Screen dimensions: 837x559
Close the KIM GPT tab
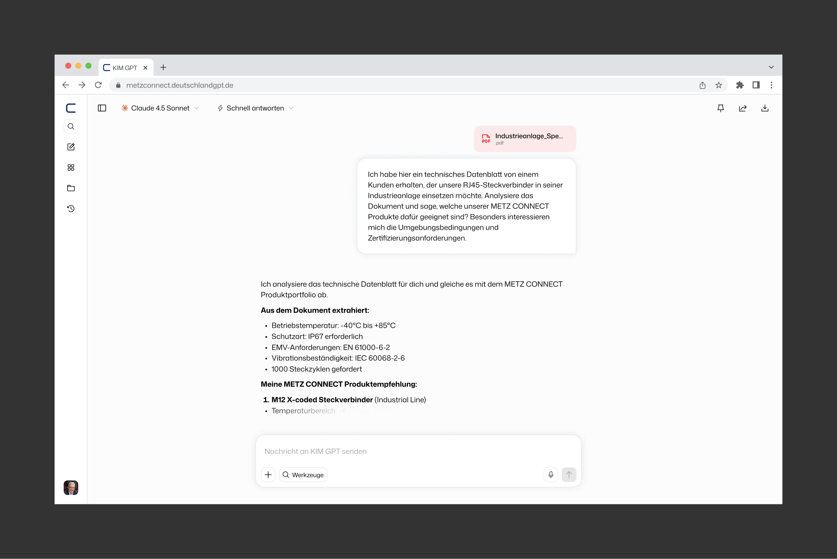[146, 68]
